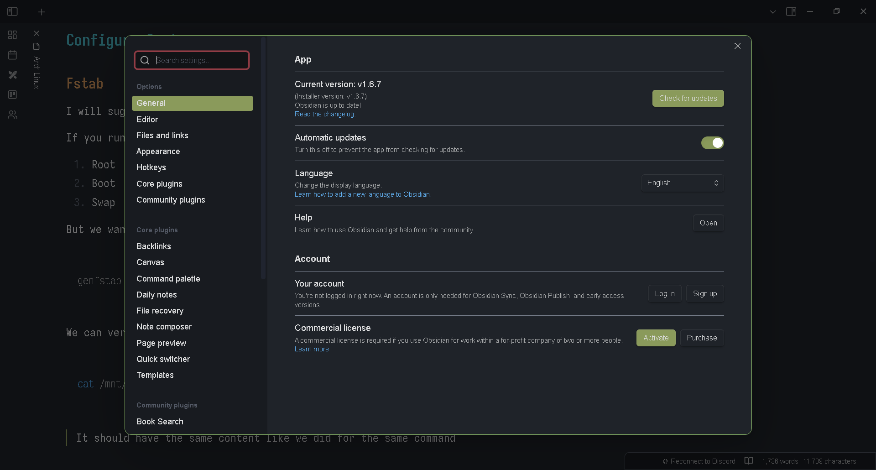The image size is (876, 470).
Task: Open Command palette options
Action: tap(193, 279)
